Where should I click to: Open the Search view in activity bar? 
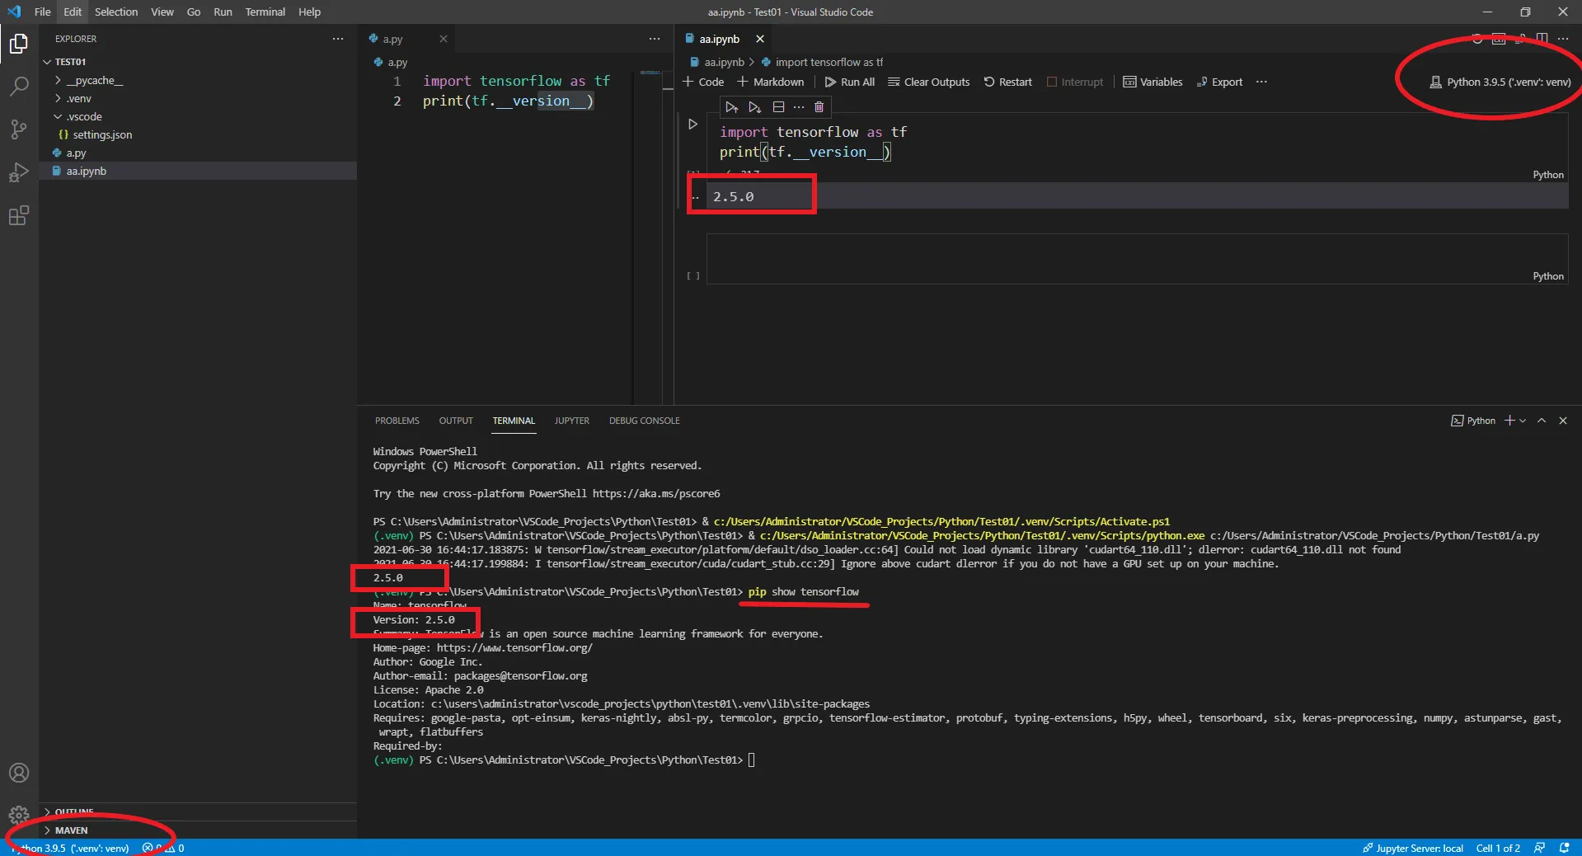point(18,87)
